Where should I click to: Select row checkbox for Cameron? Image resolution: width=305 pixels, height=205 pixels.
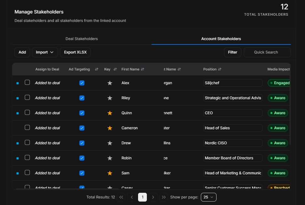(x=27, y=127)
